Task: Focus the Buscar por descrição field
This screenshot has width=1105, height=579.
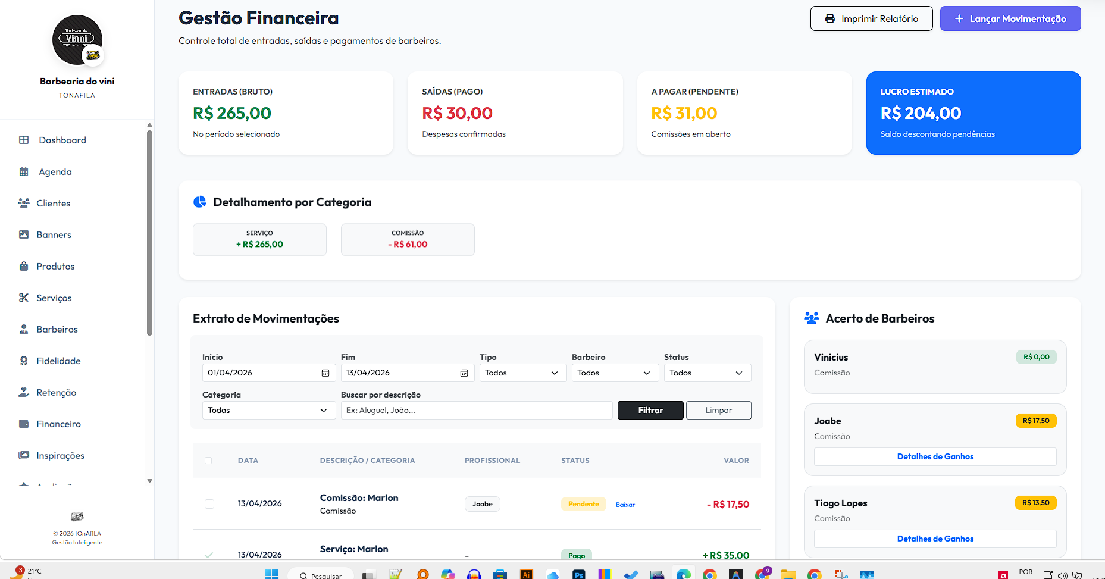Action: (476, 411)
